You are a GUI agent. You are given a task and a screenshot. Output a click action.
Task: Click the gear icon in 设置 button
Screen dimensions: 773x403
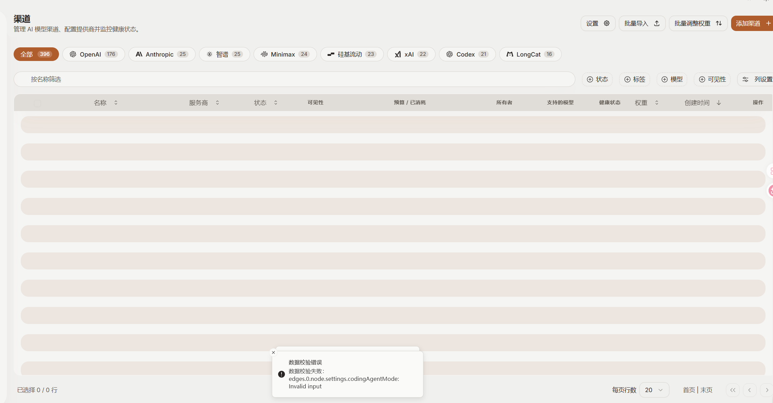[x=607, y=24]
